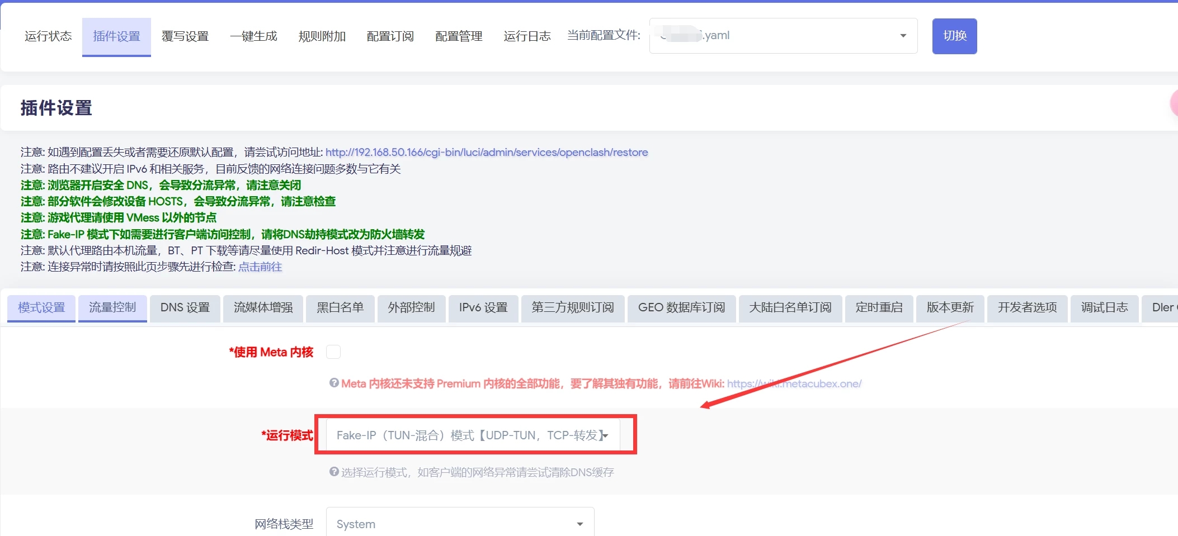Expand the 网络栈类型 System dropdown
Screen dimensions: 1178x536
click(x=460, y=524)
